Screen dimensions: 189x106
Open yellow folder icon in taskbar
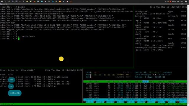27,1
